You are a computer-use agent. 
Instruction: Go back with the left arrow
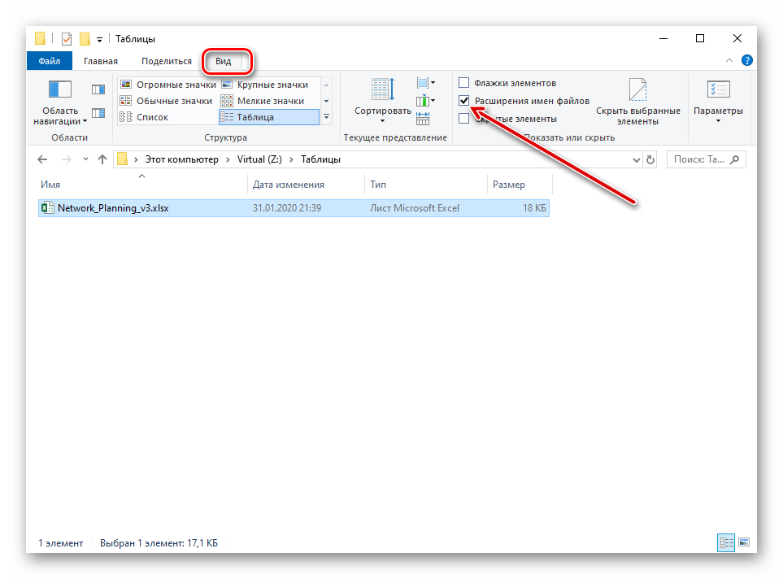click(42, 159)
